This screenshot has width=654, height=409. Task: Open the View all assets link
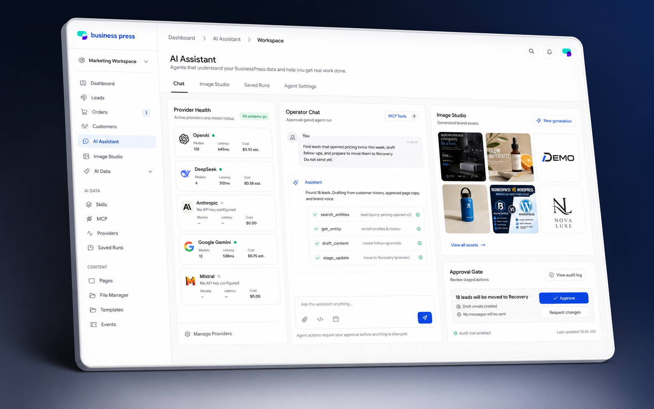pyautogui.click(x=468, y=245)
